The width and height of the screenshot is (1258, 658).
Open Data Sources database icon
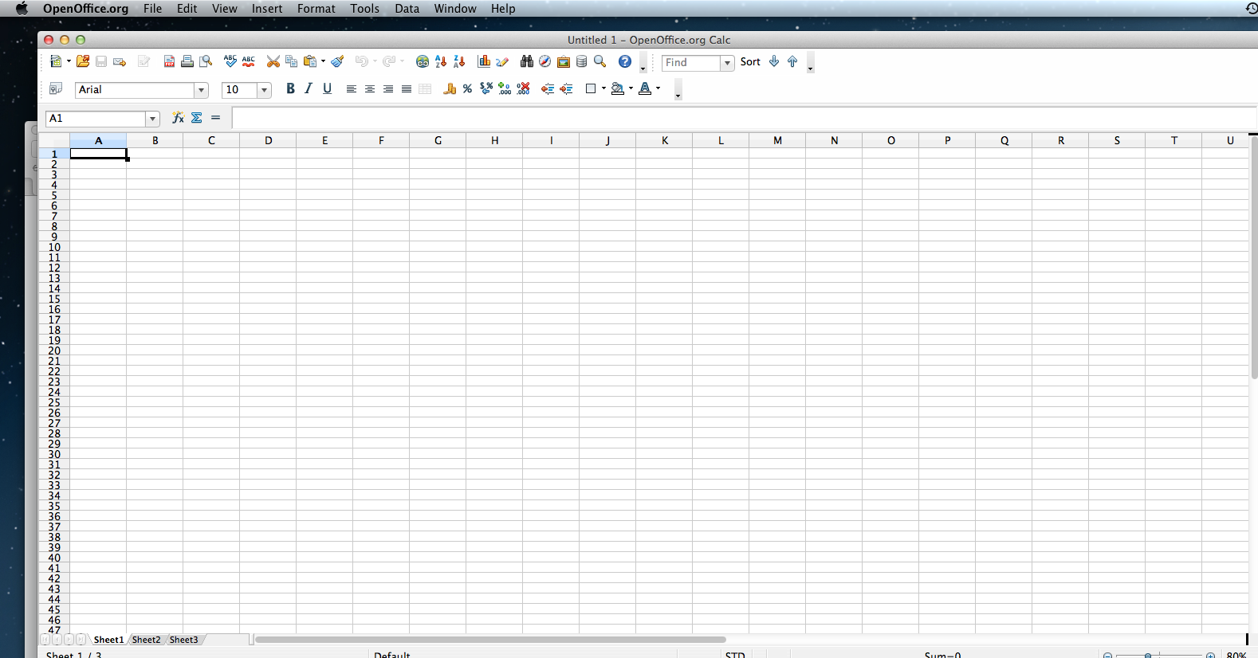point(582,61)
